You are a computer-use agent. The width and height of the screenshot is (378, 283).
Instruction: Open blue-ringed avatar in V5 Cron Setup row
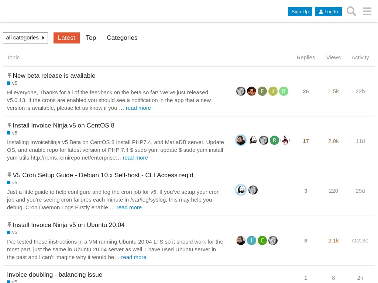[x=241, y=190]
